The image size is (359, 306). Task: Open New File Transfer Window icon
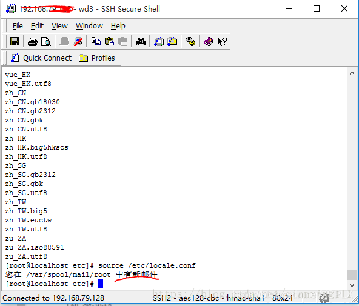[x=172, y=41]
